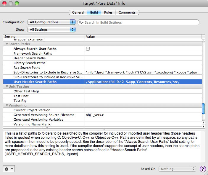The image size is (208, 175).
Task: Select Sub-Directories to Include row
Action: point(102,77)
